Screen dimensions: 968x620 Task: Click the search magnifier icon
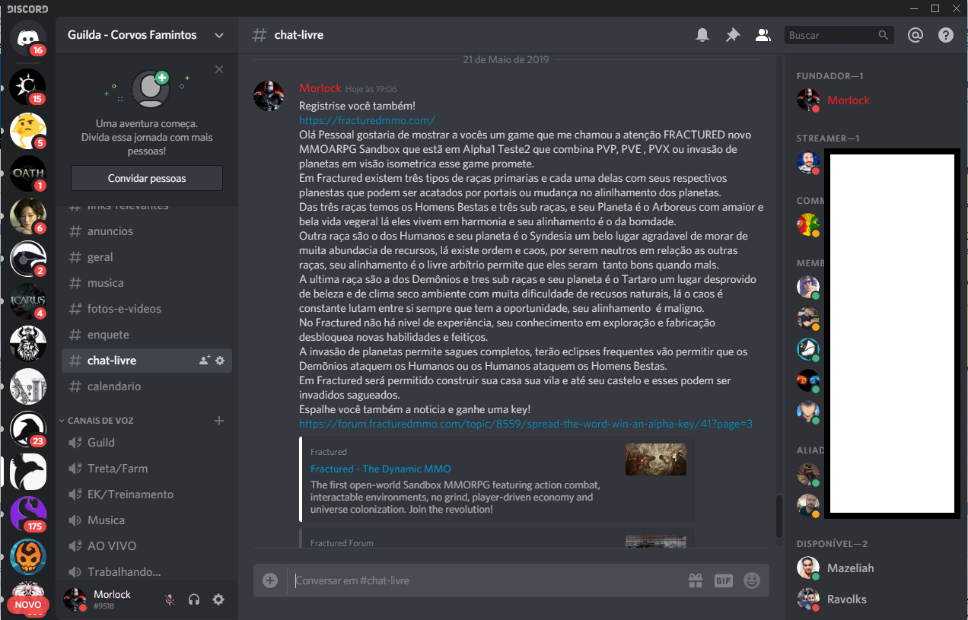click(x=883, y=35)
